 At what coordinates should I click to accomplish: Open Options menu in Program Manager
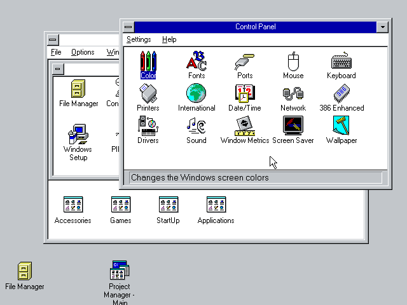click(x=83, y=52)
